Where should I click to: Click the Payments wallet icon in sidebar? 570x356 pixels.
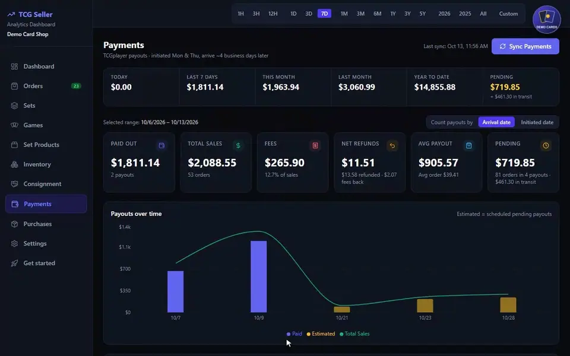15,204
